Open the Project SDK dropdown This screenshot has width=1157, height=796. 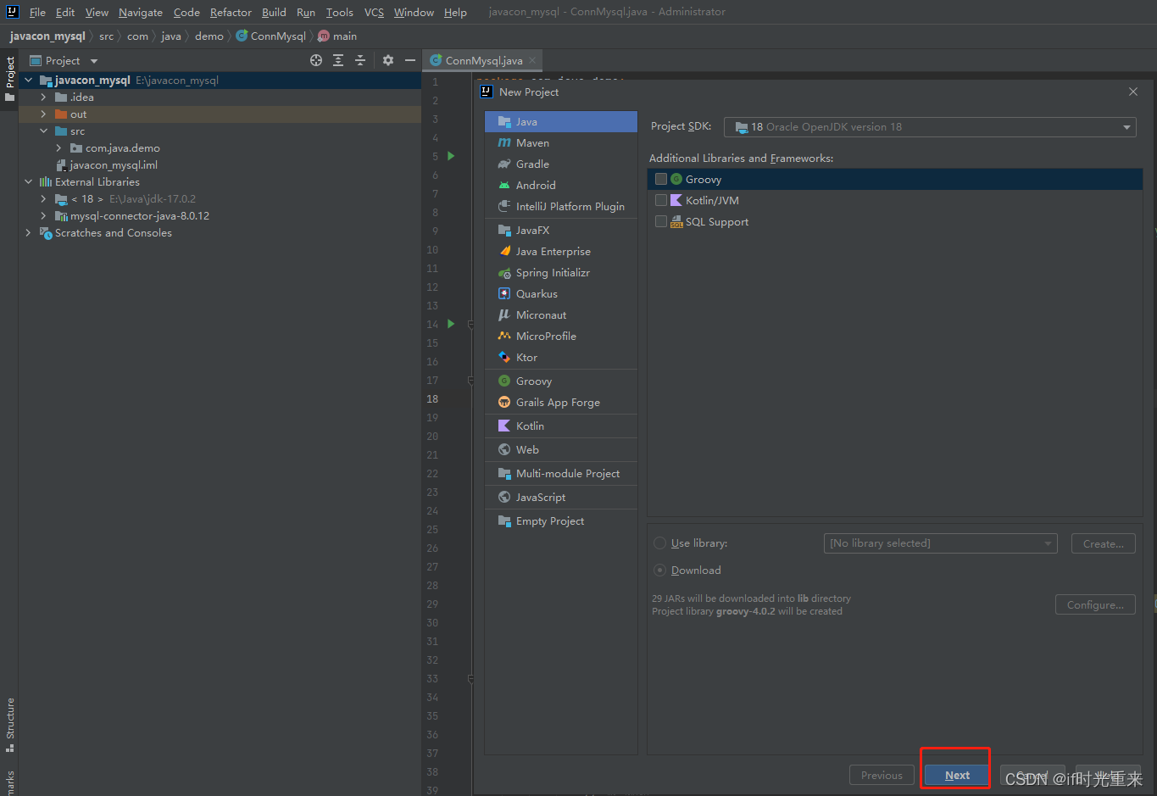click(x=930, y=127)
